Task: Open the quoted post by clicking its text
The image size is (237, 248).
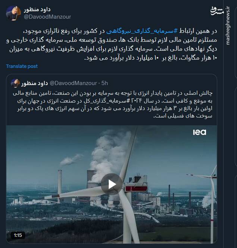Action: click(112, 104)
